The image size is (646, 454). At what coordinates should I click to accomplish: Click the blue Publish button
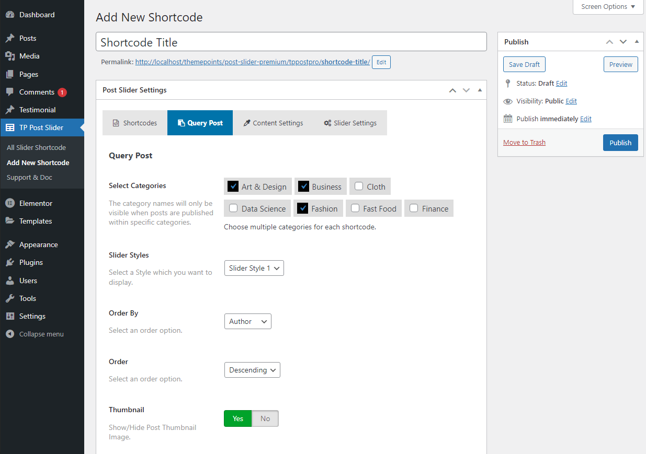(620, 143)
